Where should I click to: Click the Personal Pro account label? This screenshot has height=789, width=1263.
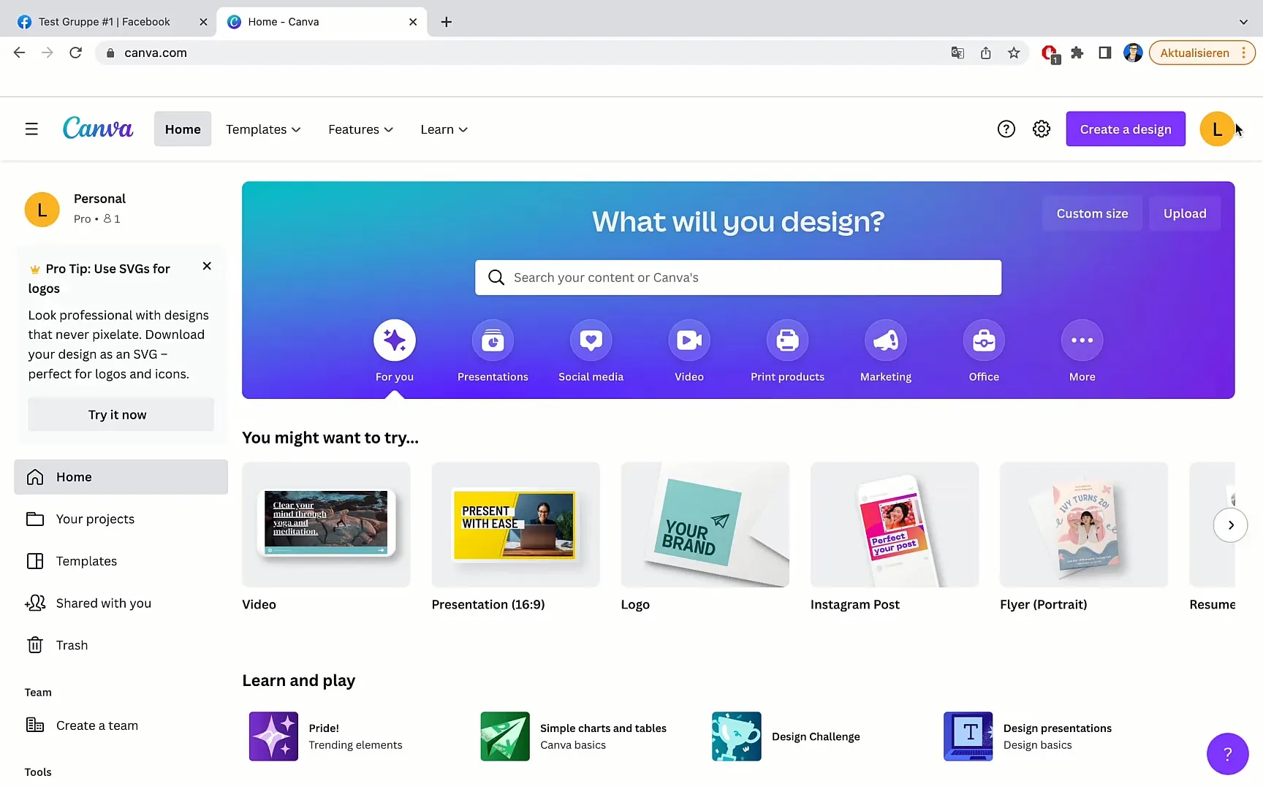[99, 208]
